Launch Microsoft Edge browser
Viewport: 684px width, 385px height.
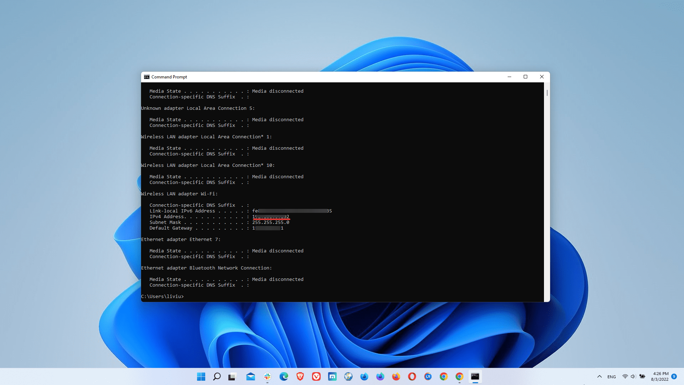(x=284, y=376)
